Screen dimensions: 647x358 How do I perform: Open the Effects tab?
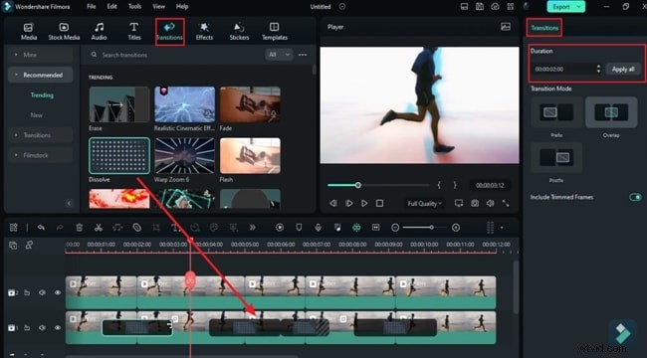[204, 32]
